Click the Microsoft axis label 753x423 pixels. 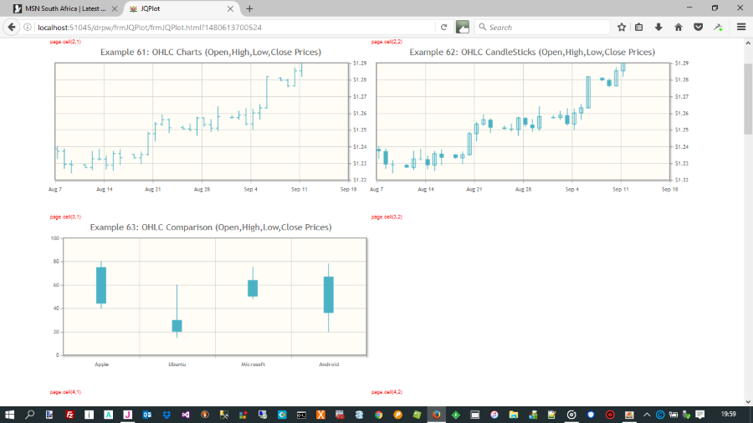[253, 364]
